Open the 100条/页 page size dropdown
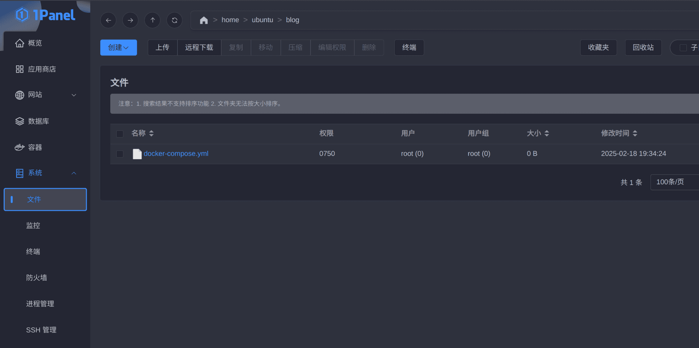Screen dimensions: 699x348 [674, 182]
